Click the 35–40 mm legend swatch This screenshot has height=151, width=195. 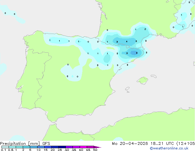[76, 147]
